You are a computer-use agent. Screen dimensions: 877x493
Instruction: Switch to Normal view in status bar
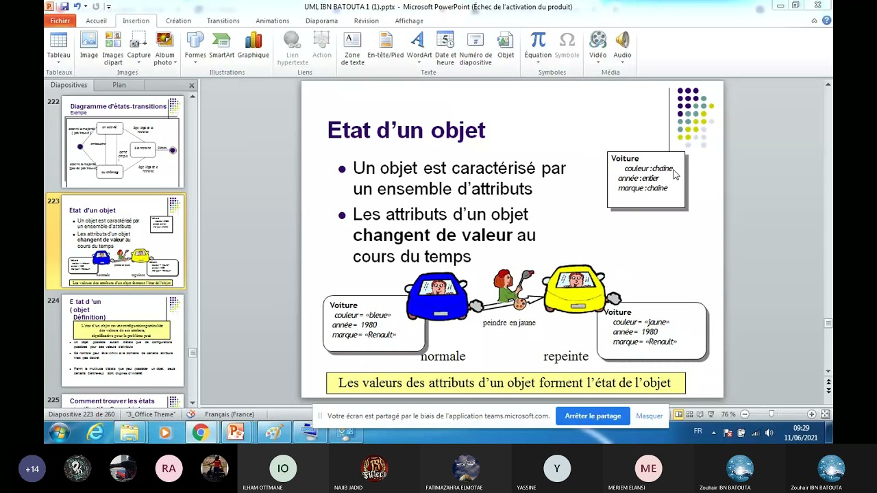click(679, 414)
